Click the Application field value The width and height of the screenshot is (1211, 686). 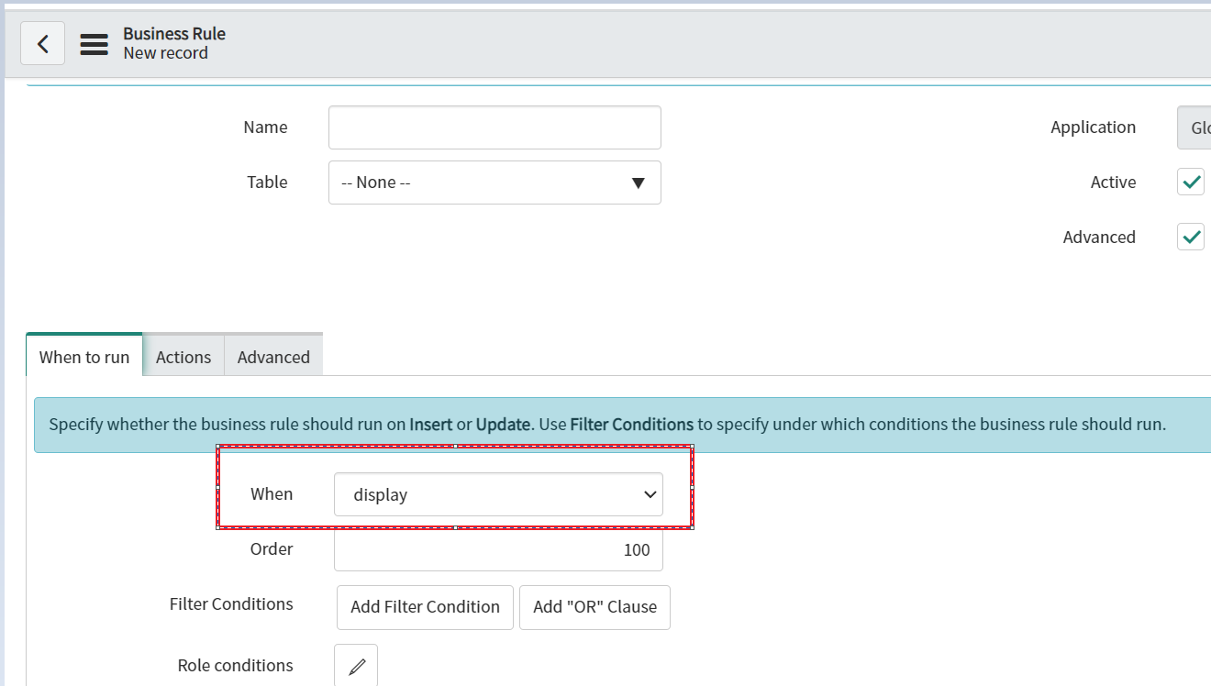(1194, 127)
